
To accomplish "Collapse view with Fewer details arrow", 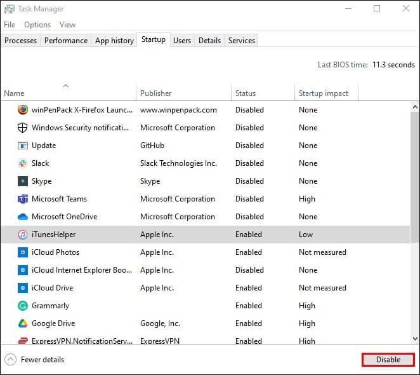I will (x=10, y=360).
